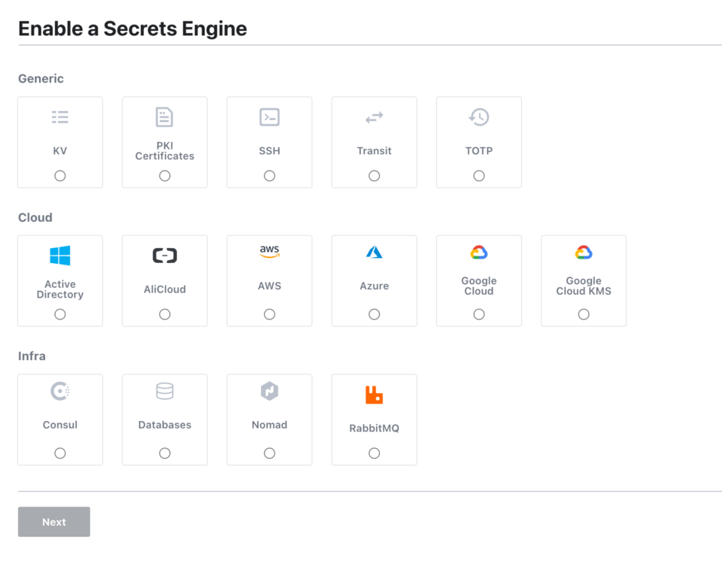Viewport: 722px width, 566px height.
Task: Click the KV secrets engine icon
Action: pyautogui.click(x=60, y=117)
